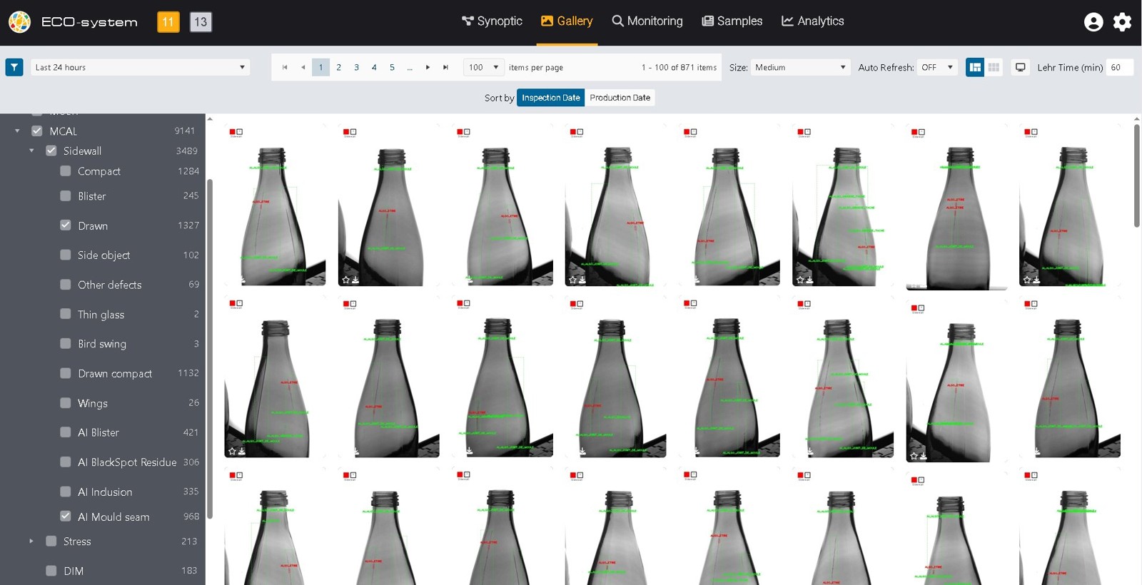Open the Analytics tab
This screenshot has width=1142, height=585.
(812, 21)
